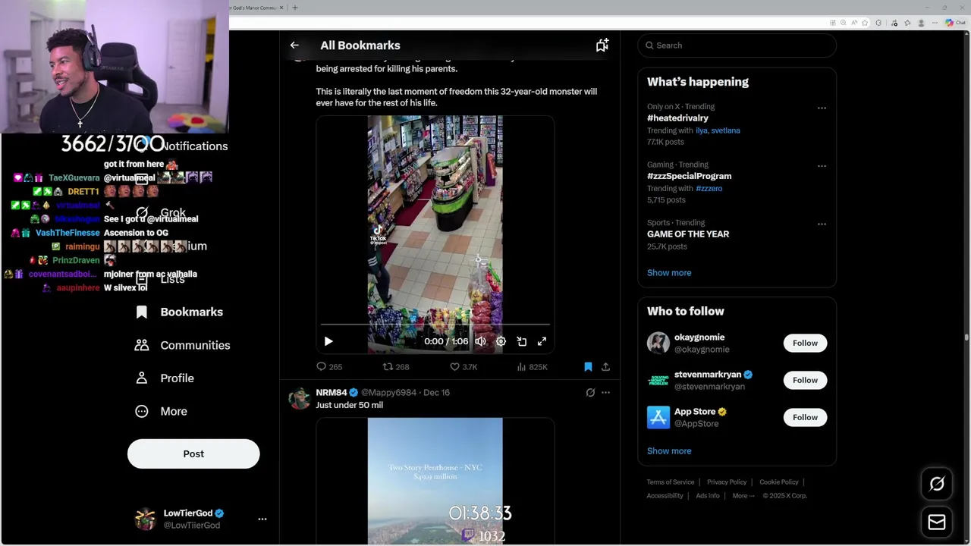Expand the footer More menu
Viewport: 971px width, 546px height.
coord(743,496)
